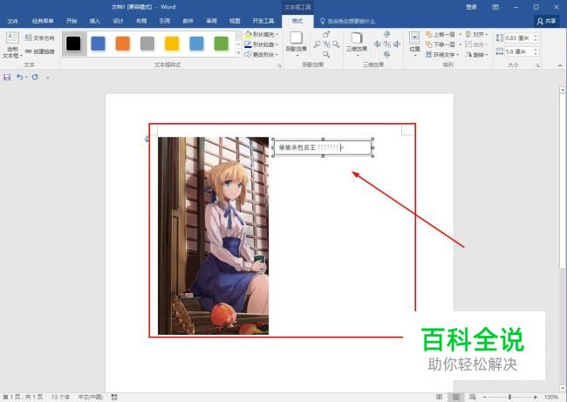567x402 pixels.
Task: Click Create Link (创建链接) for text boxes
Action: click(x=40, y=51)
